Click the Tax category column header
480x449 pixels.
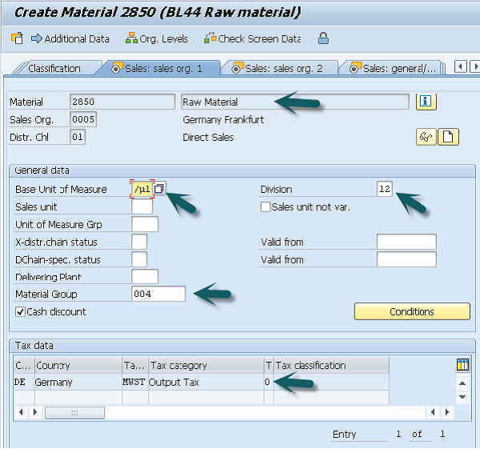click(x=206, y=365)
